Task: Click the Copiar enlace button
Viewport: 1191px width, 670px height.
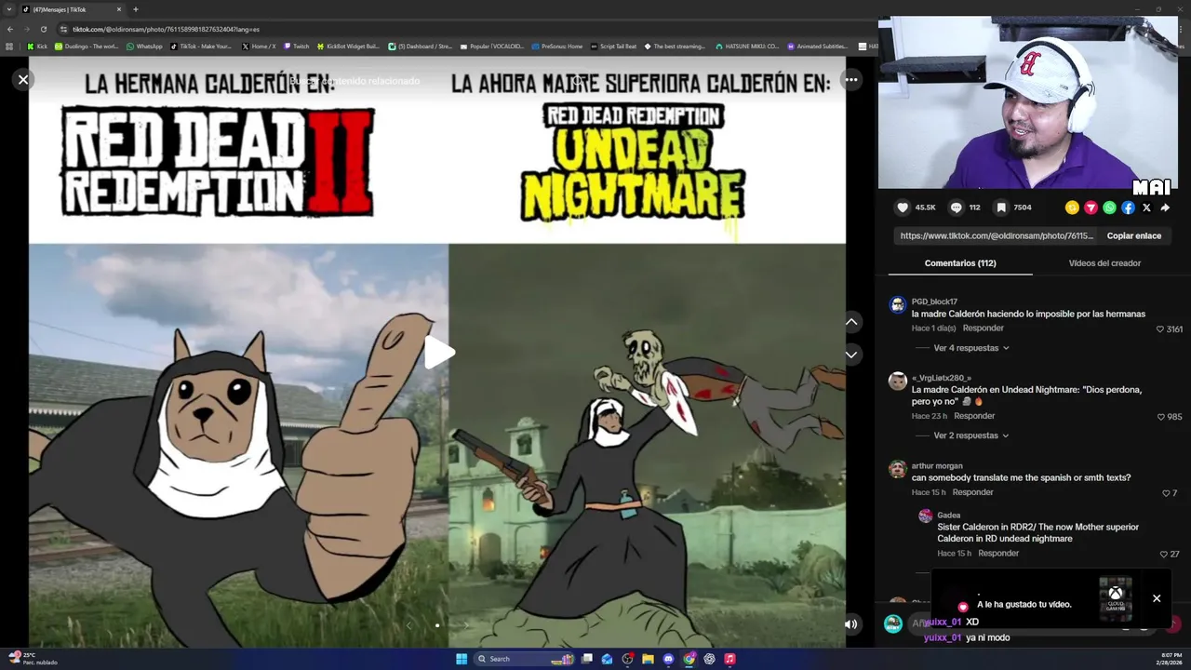Action: pos(1133,236)
